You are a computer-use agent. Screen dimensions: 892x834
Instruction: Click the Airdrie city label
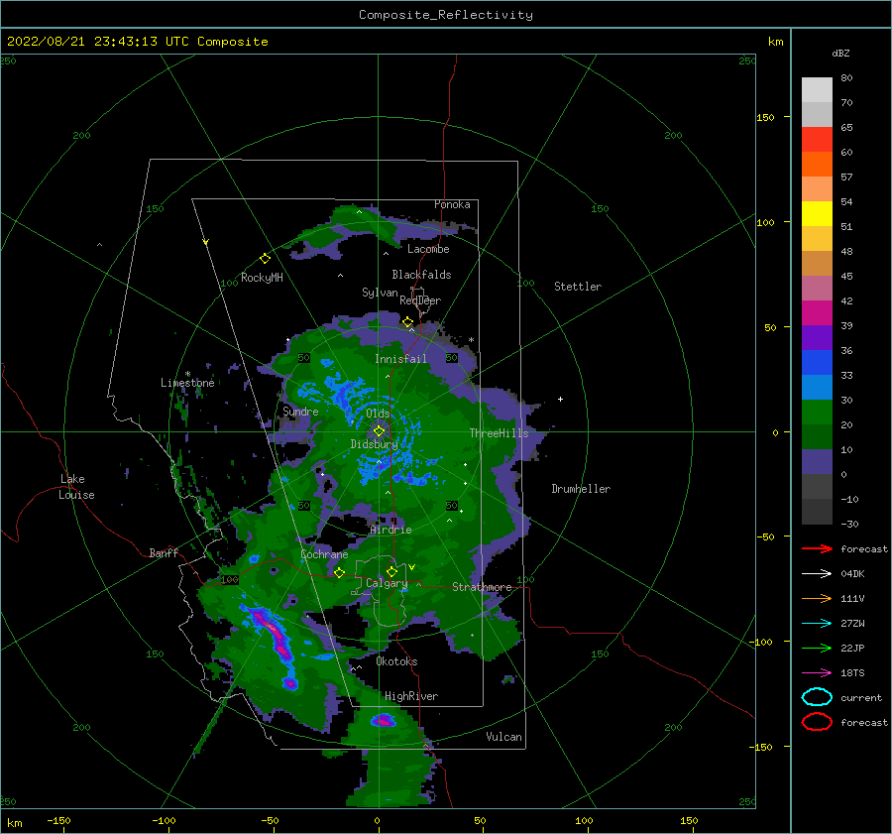pos(390,530)
